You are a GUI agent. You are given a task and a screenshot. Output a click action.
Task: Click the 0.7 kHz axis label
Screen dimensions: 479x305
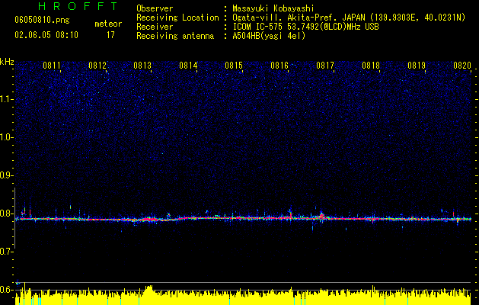[x=7, y=252]
